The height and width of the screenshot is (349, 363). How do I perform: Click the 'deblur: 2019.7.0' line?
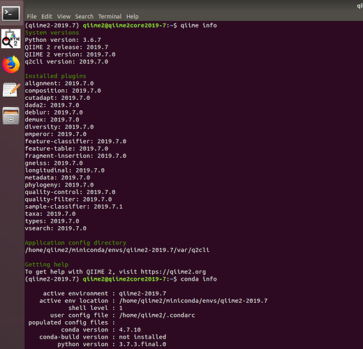point(54,112)
